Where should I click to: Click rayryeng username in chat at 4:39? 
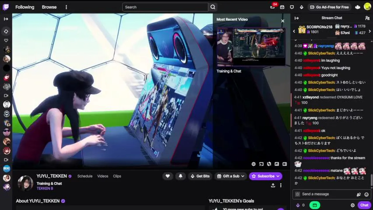click(x=326, y=46)
